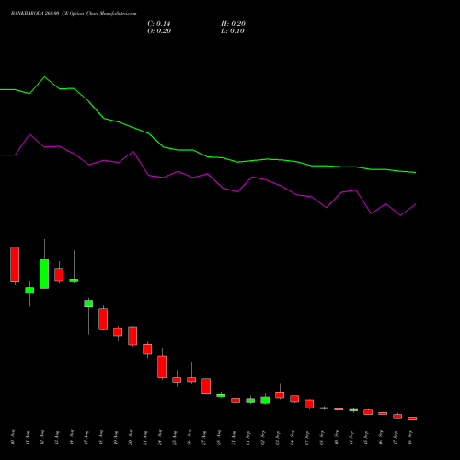Click the '12 Aug' date label
Image resolution: width=460 pixels, height=460 pixels.
click(42, 438)
